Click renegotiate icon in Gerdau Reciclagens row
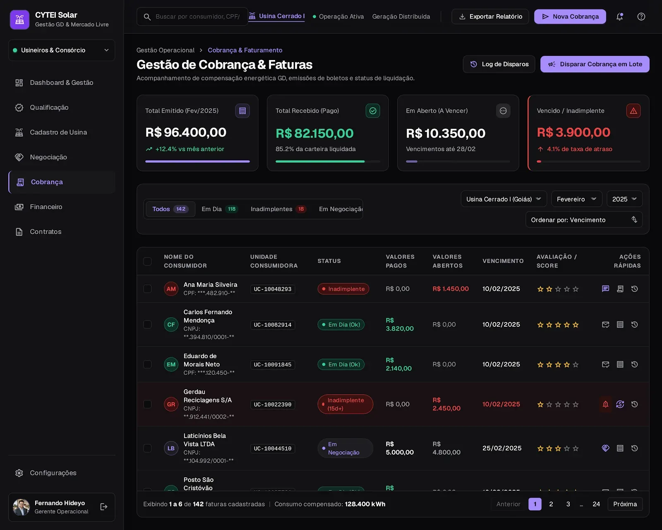The height and width of the screenshot is (530, 662). 620,404
